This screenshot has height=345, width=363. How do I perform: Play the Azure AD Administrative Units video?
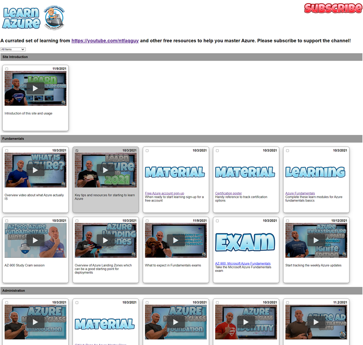click(316, 322)
